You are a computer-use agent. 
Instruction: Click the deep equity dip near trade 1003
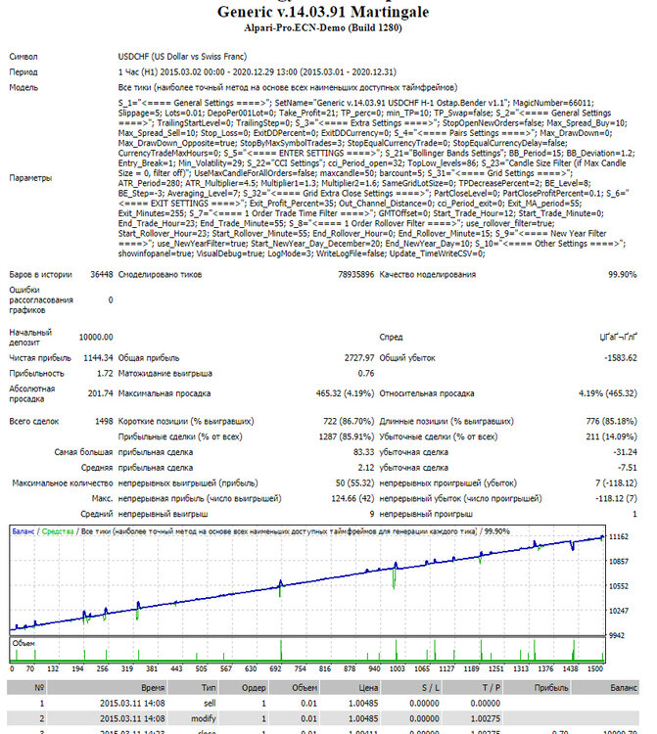click(x=395, y=578)
